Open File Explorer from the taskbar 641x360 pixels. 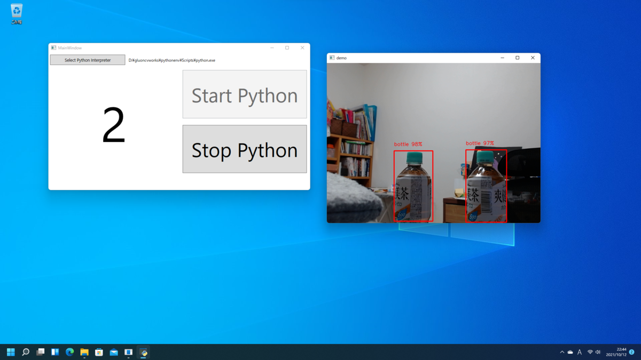(84, 352)
